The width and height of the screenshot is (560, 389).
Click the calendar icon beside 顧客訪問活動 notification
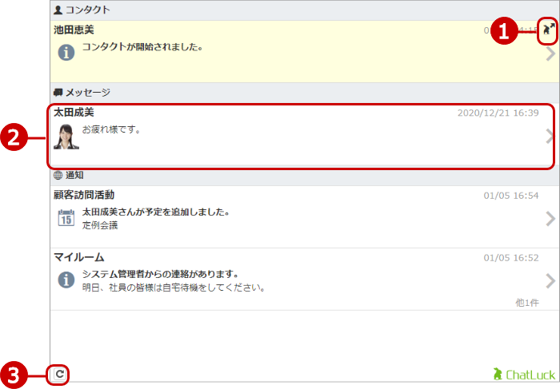(x=67, y=218)
